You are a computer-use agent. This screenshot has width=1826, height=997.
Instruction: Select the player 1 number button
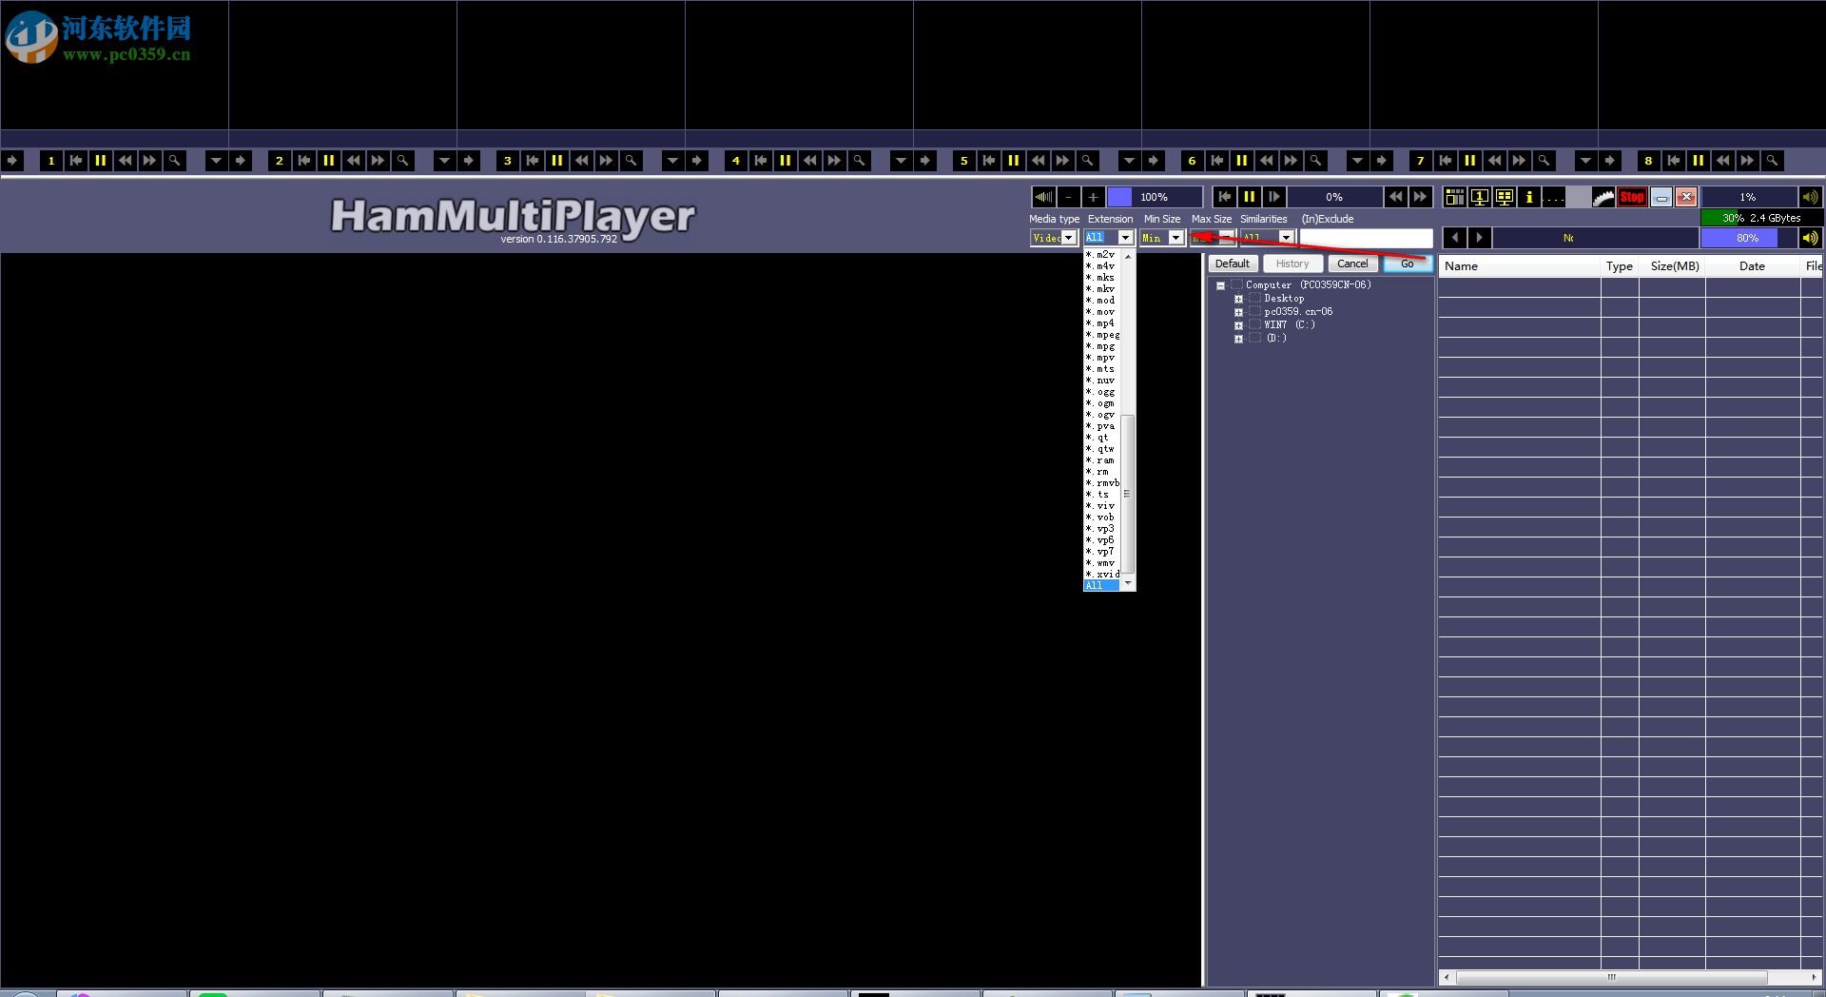pos(50,161)
